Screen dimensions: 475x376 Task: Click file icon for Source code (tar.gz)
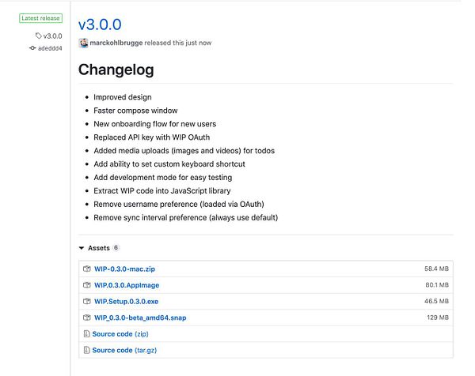click(87, 350)
